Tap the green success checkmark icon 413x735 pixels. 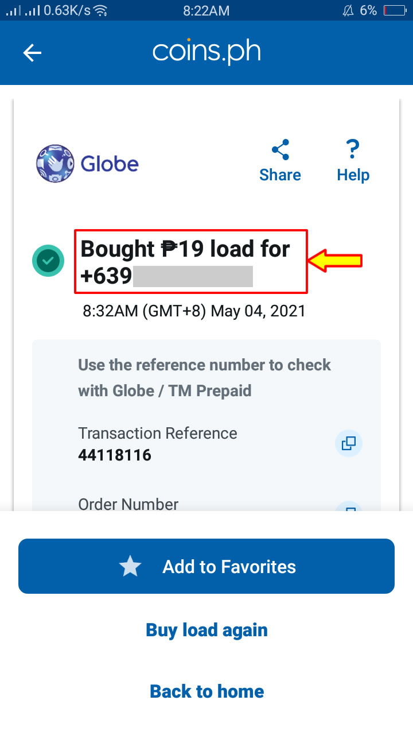pyautogui.click(x=48, y=261)
